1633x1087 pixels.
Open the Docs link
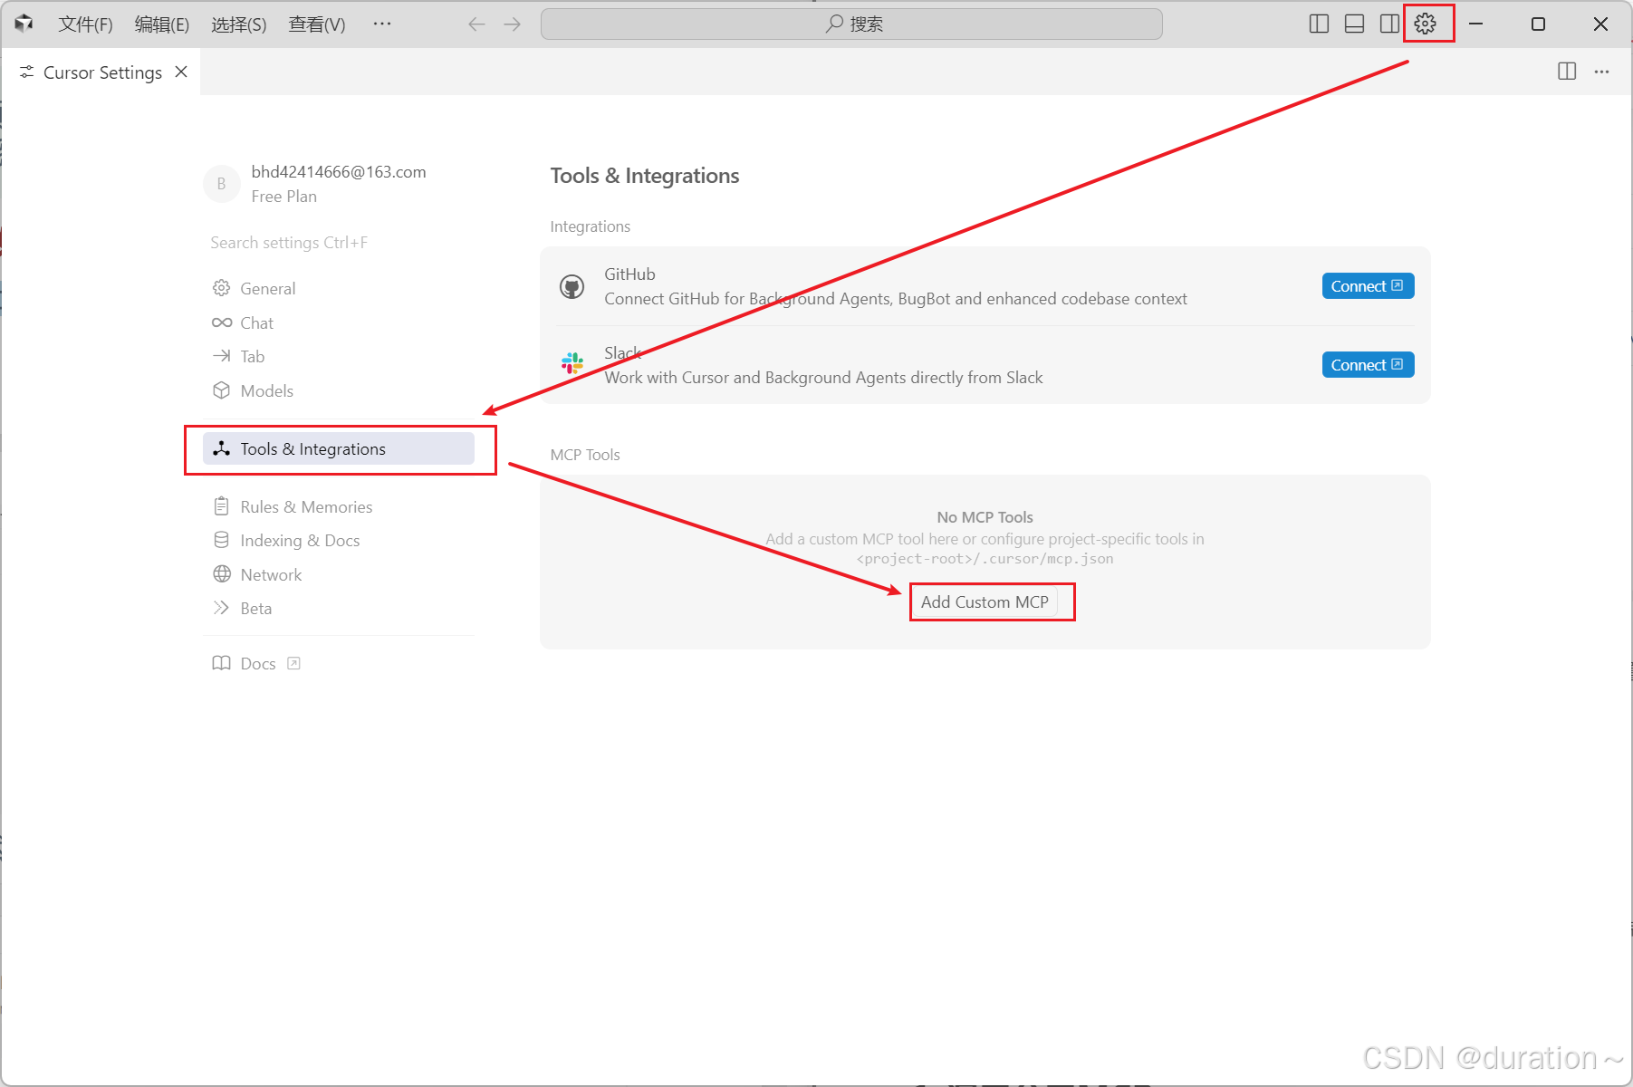click(x=257, y=663)
